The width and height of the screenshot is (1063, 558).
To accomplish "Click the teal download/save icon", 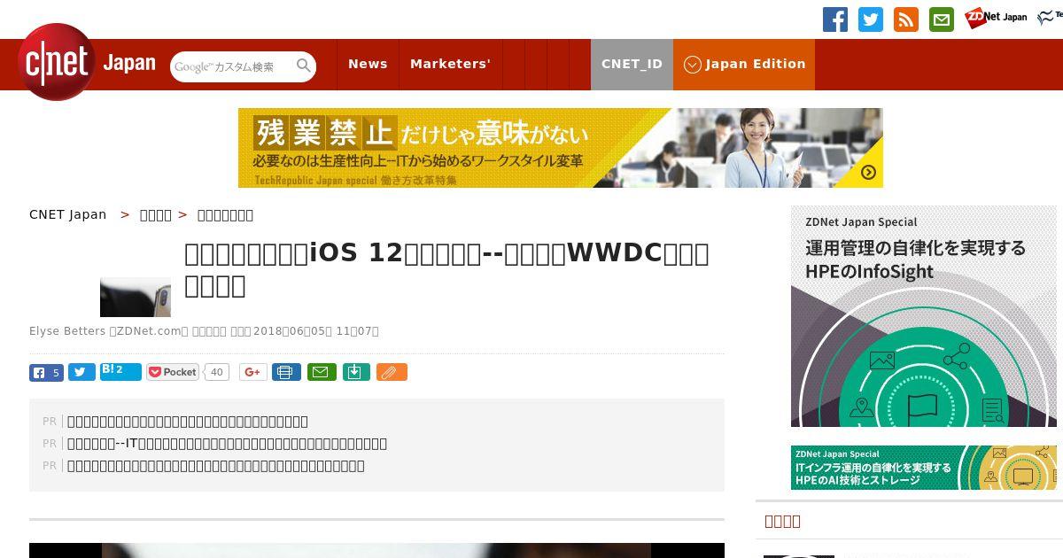I will click(355, 372).
